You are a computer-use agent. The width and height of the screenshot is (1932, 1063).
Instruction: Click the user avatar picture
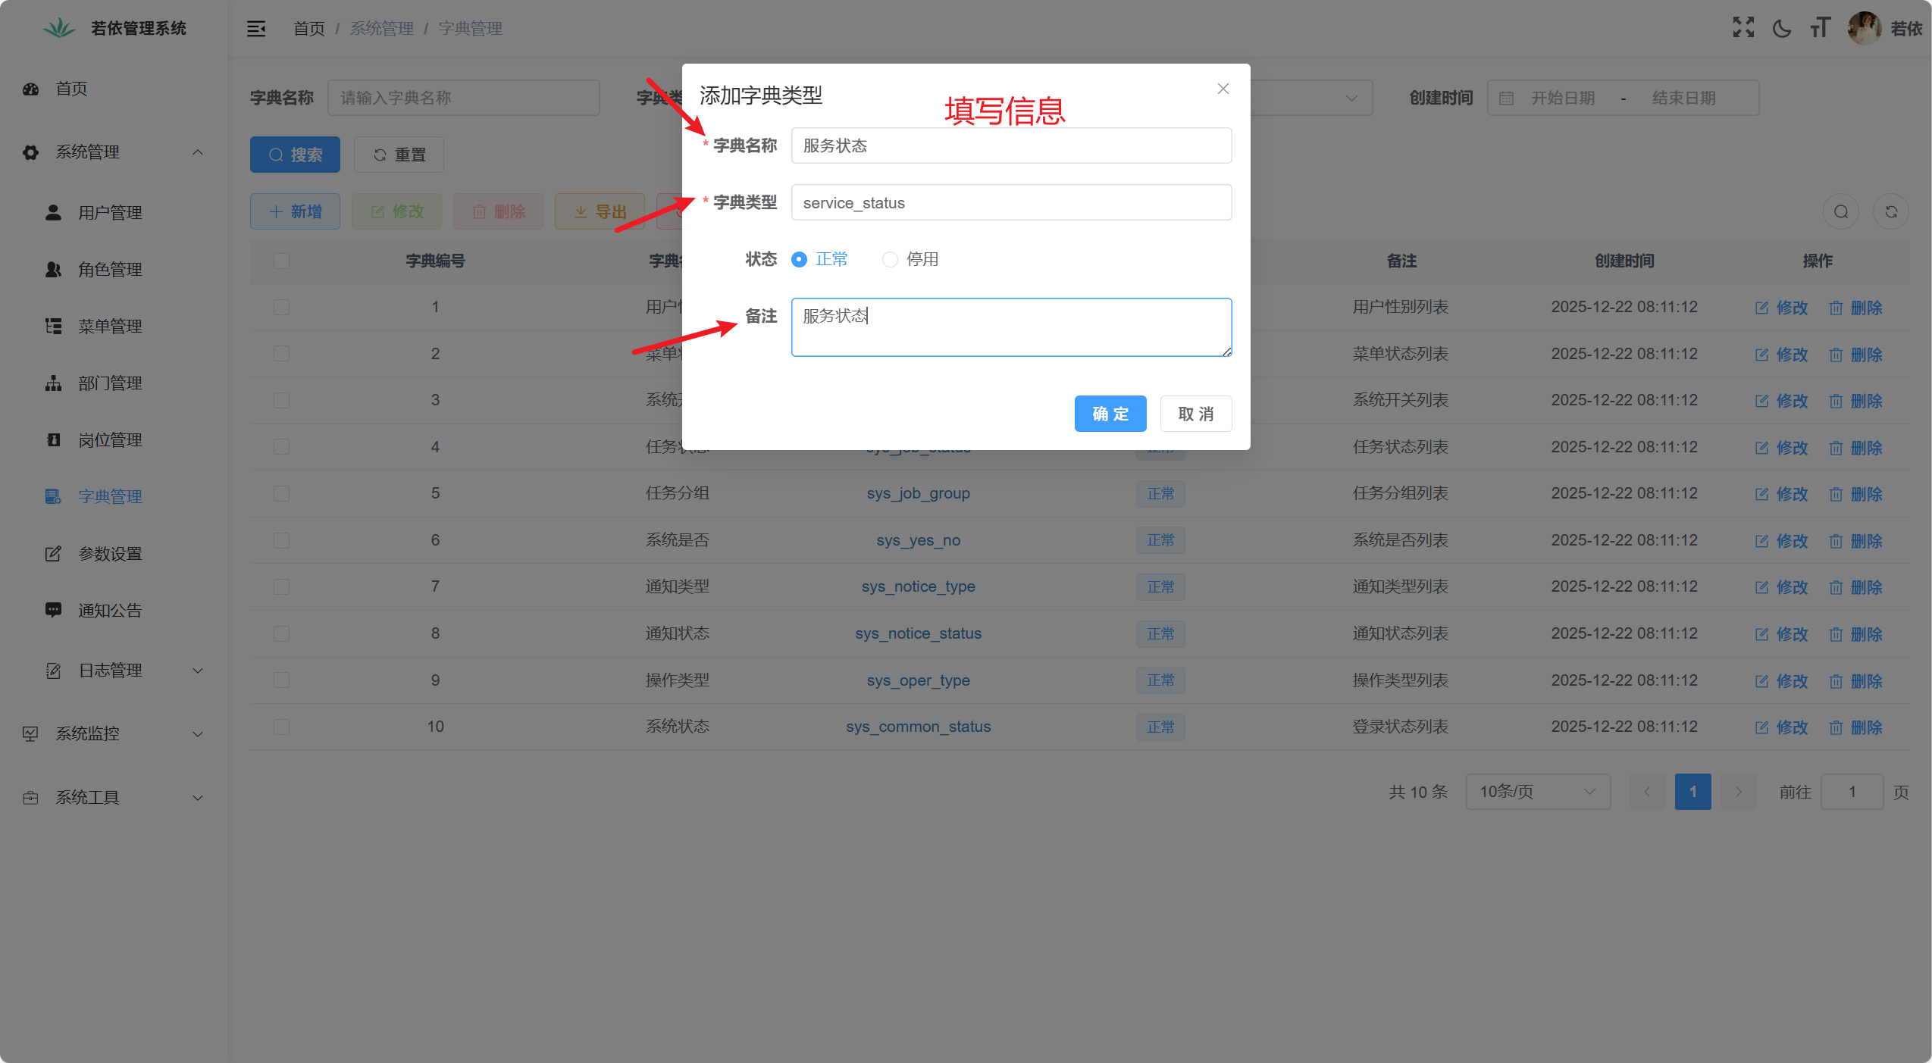(x=1864, y=28)
